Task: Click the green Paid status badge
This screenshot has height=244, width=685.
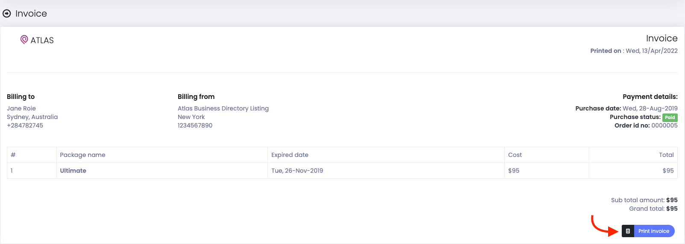Action: (x=670, y=117)
